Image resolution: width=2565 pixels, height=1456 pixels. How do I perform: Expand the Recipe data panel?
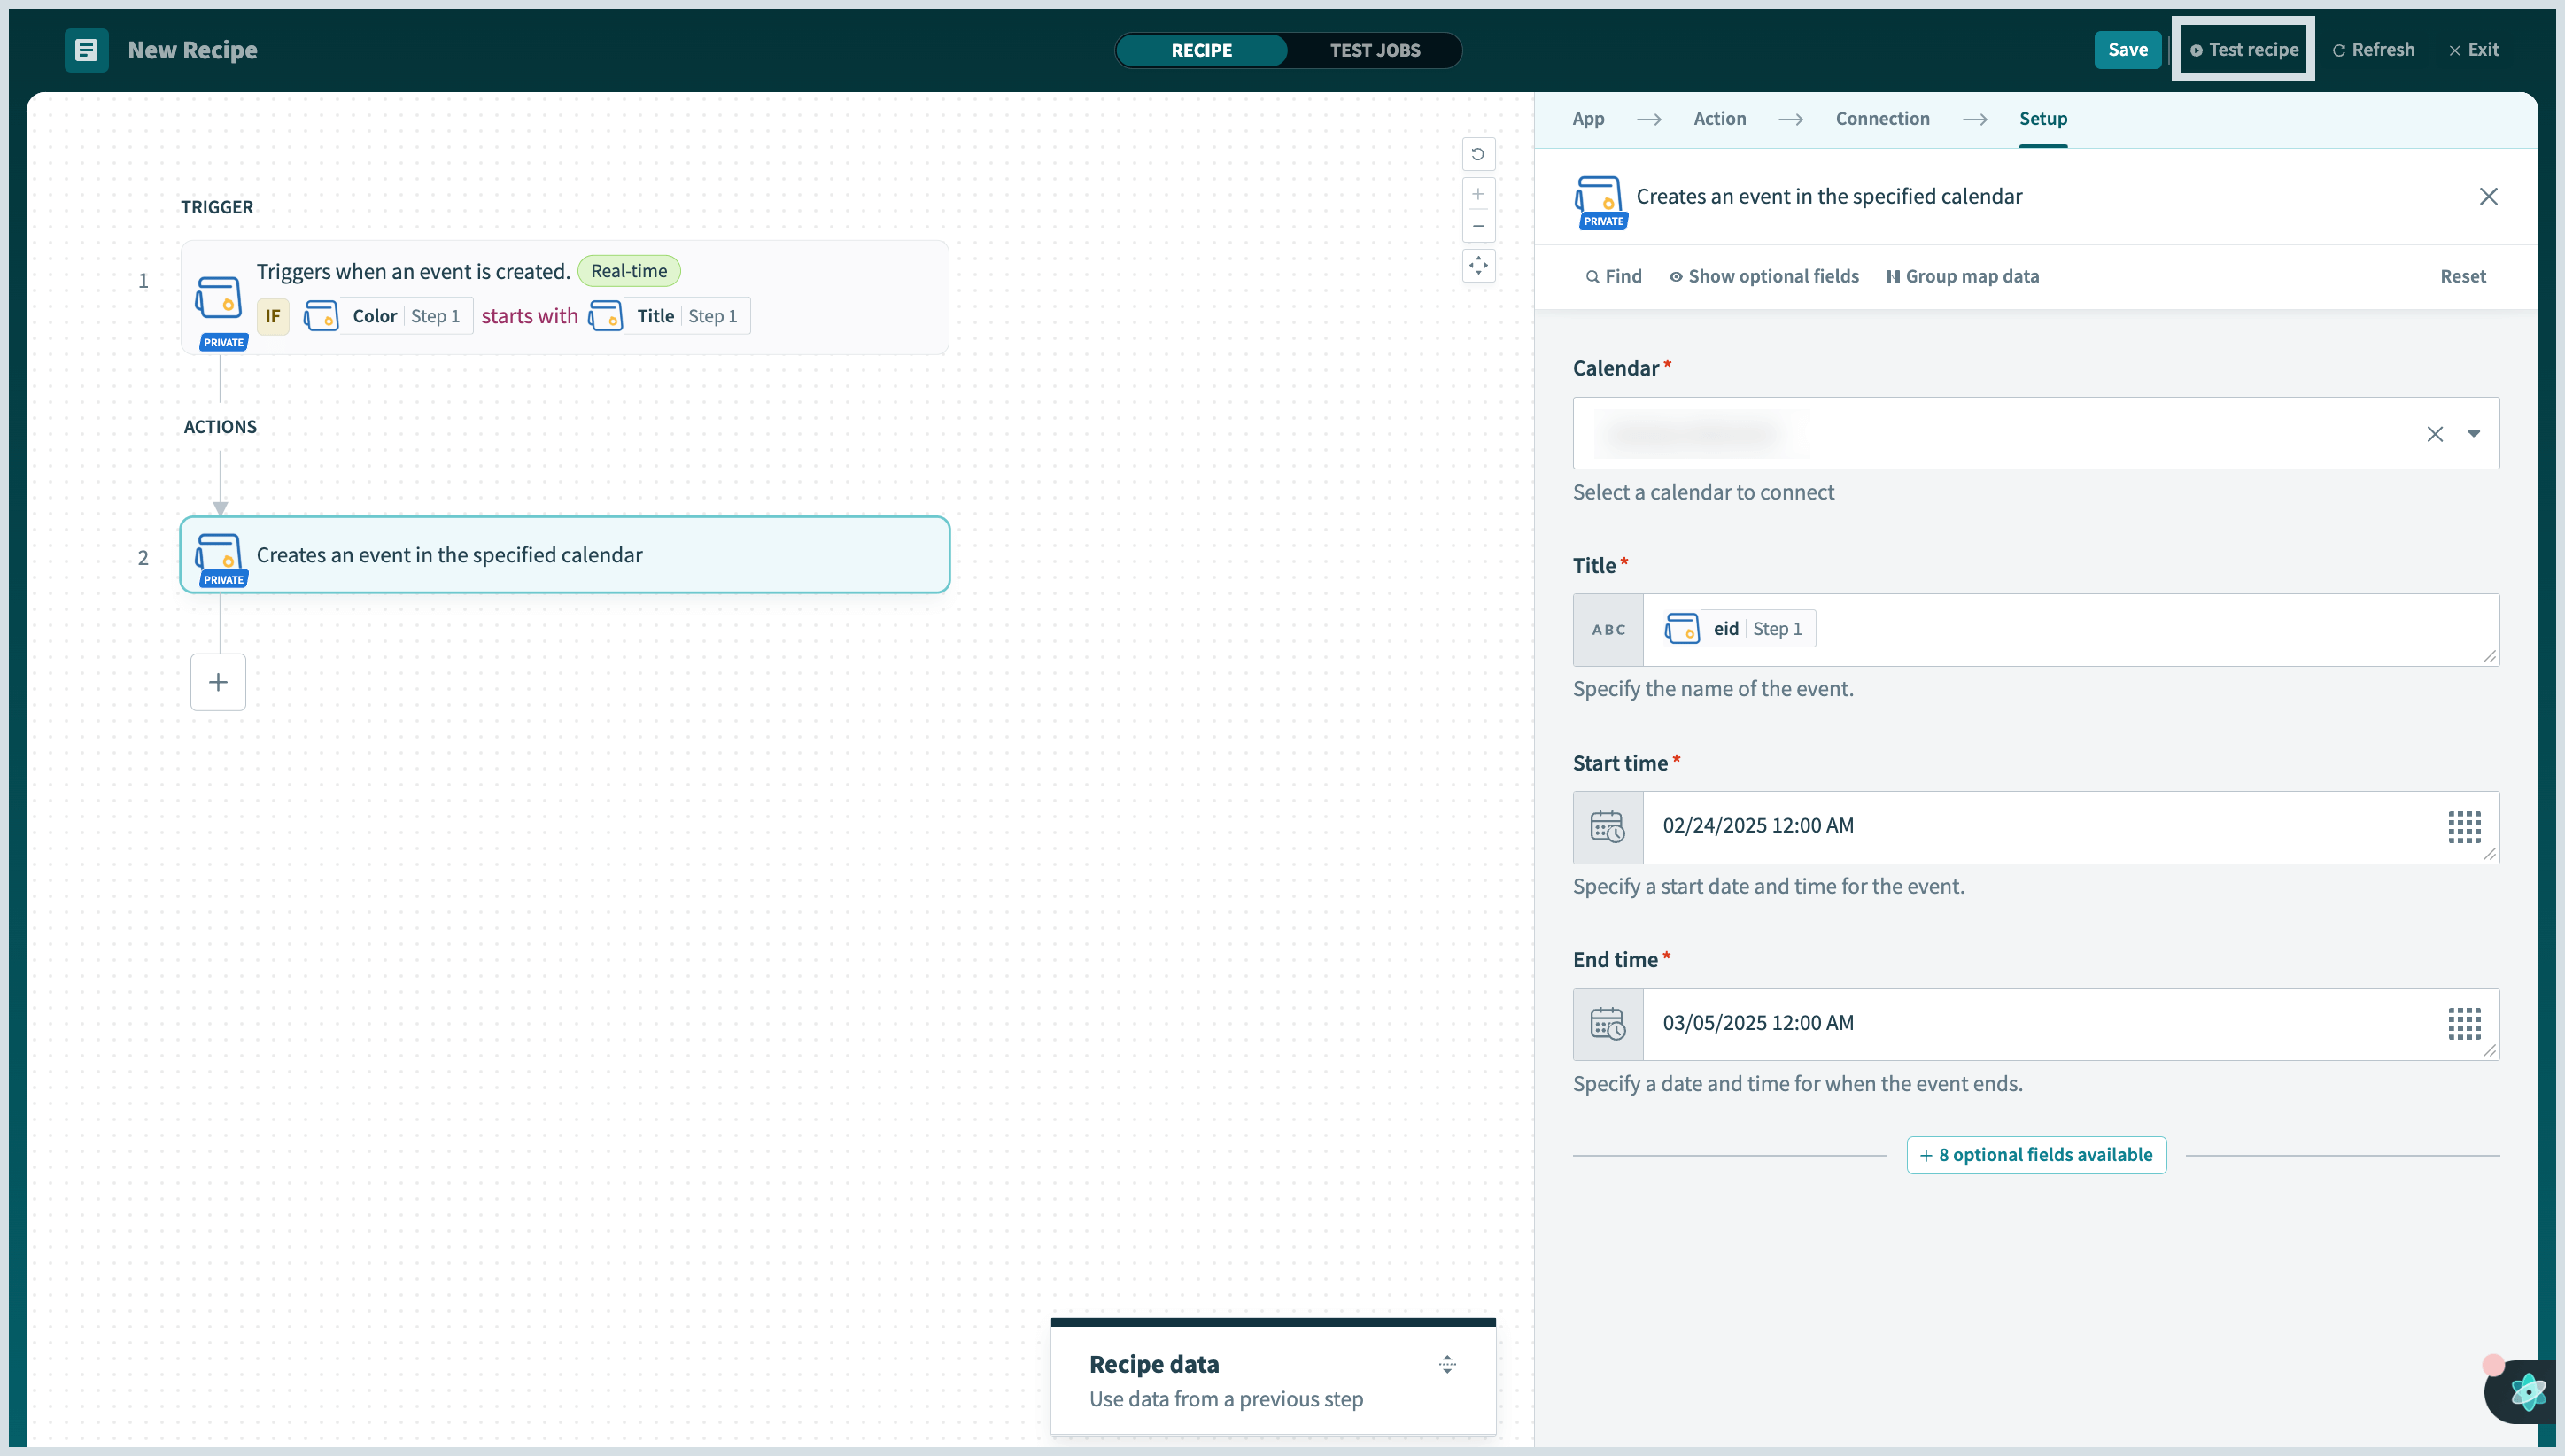[1446, 1365]
